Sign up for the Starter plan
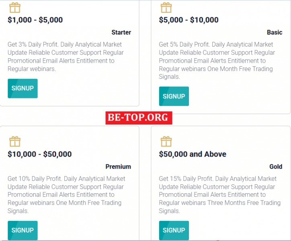This screenshot has height=241, width=291. 23,88
